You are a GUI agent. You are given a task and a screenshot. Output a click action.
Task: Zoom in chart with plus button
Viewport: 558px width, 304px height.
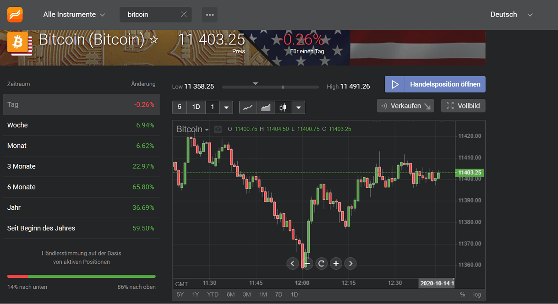click(x=336, y=263)
